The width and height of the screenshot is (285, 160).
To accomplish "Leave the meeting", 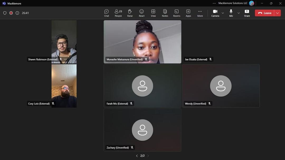I will (264, 13).
